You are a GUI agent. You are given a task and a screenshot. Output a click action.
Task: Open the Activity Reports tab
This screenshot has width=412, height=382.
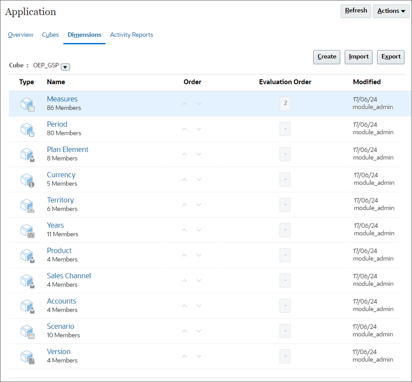[131, 35]
